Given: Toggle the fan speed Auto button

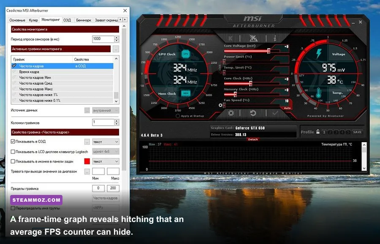Looking at the screenshot, I should point(287,108).
